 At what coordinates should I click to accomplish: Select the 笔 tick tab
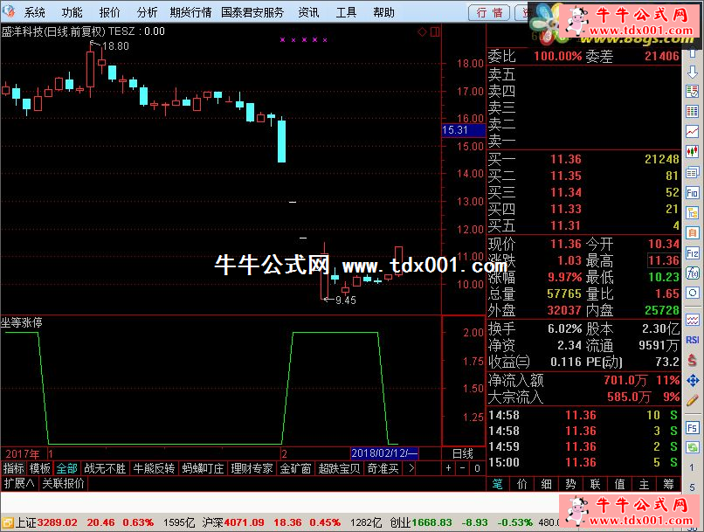[x=498, y=484]
